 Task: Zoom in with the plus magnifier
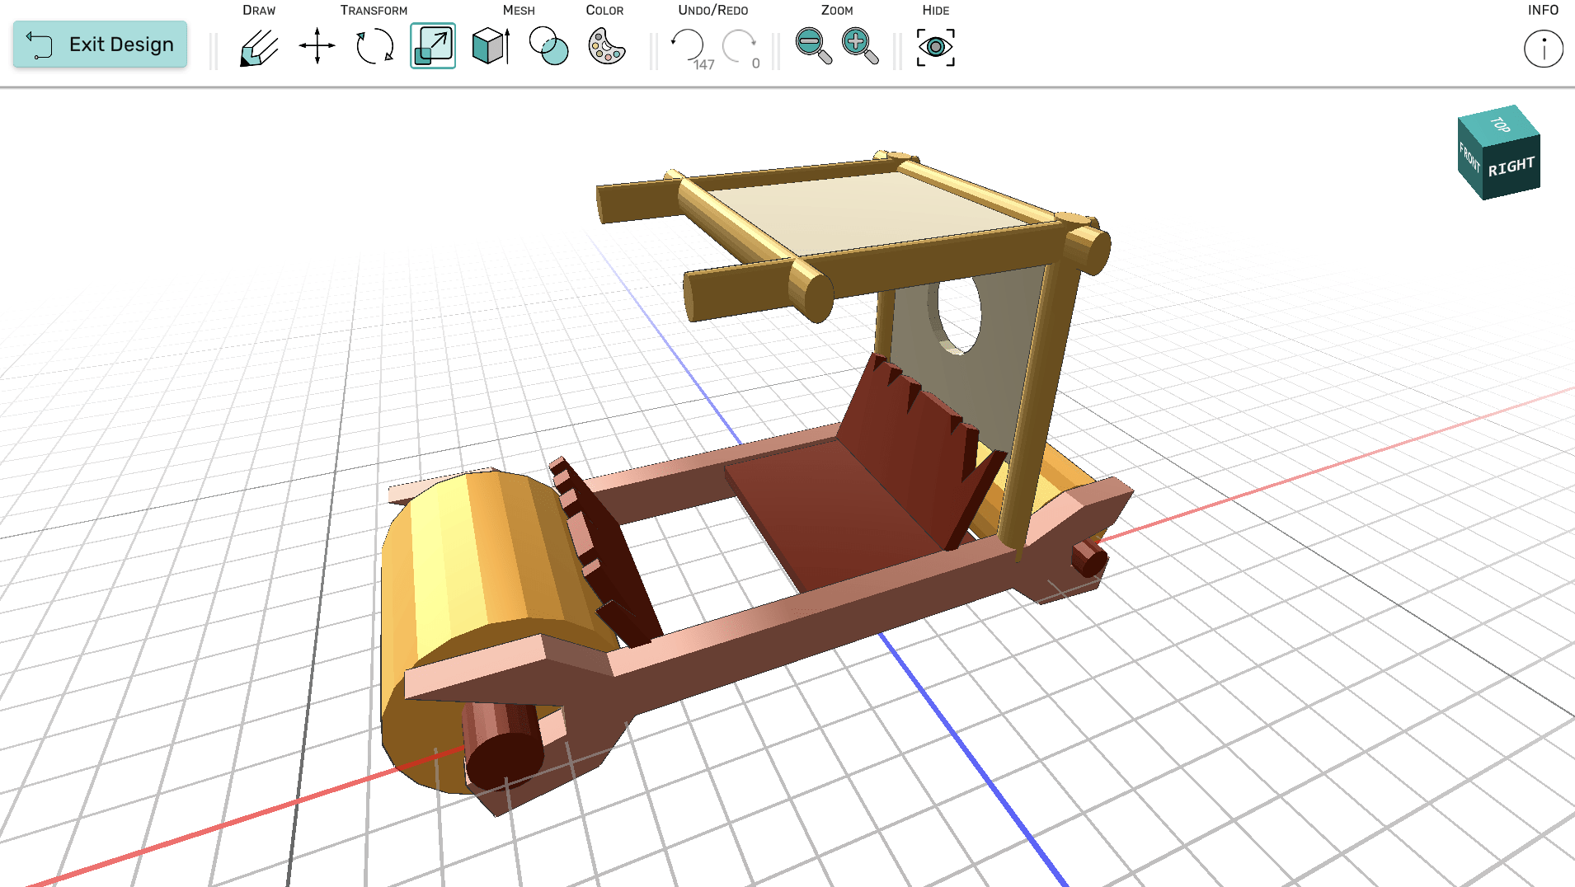click(859, 45)
